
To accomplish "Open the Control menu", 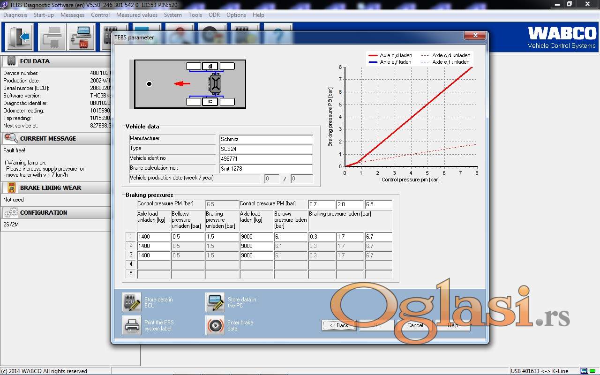I will click(100, 15).
